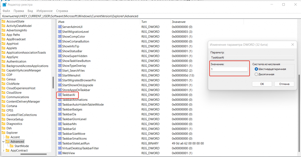Click the Cortana folder icon in tree
Screen dimensions: 301x157
click(4, 106)
